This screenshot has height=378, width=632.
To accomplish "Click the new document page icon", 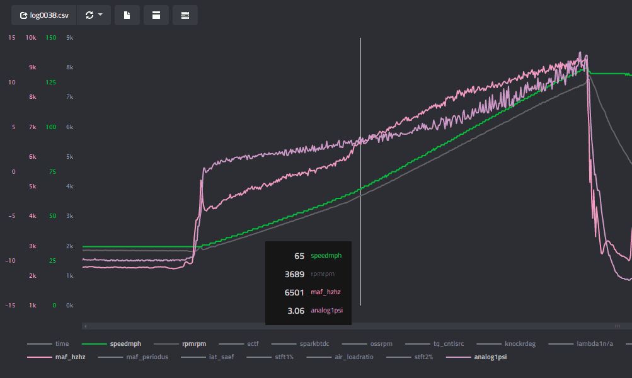I will coord(127,15).
